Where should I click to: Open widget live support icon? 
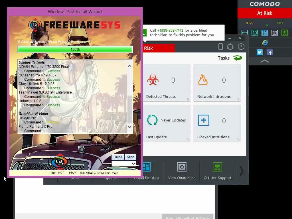click(285, 33)
